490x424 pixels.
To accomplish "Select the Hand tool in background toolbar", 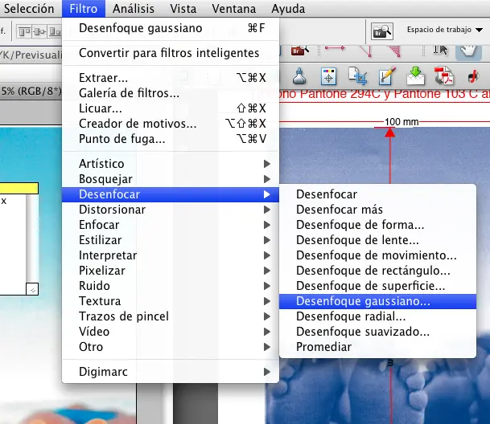I will pyautogui.click(x=468, y=51).
